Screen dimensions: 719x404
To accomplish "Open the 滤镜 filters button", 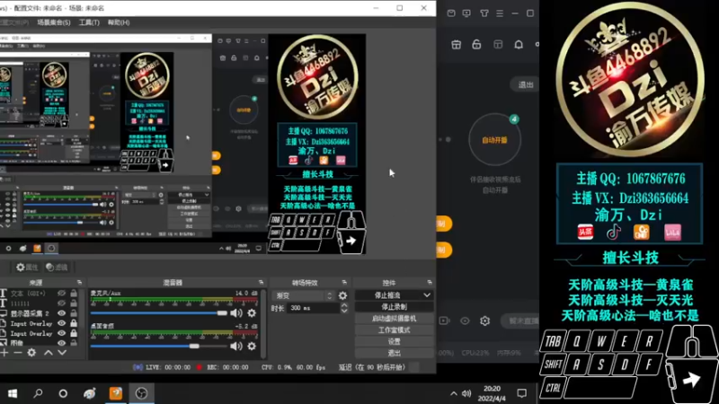I will click(57, 267).
